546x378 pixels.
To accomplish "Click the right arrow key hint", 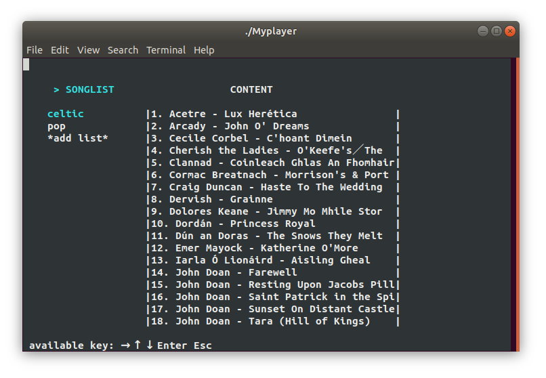I will [x=126, y=345].
